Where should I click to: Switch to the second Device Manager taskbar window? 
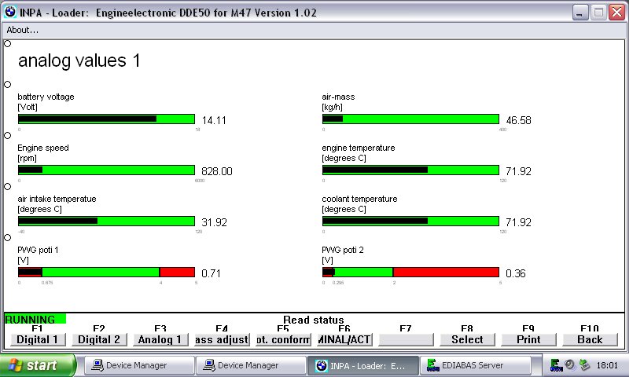pos(251,365)
